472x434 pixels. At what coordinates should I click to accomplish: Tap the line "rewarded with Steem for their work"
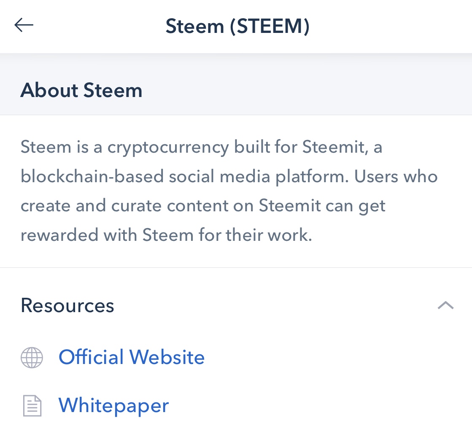(166, 235)
